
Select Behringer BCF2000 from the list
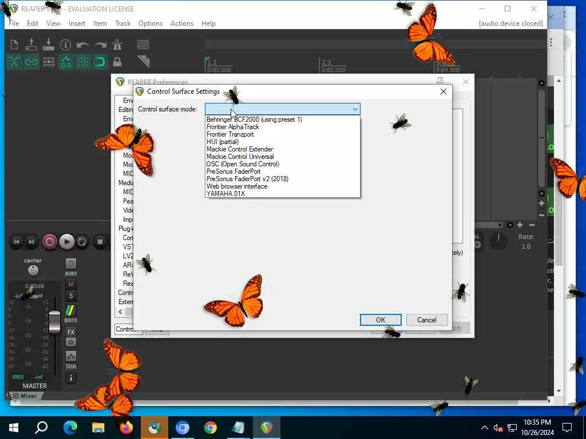pyautogui.click(x=283, y=119)
